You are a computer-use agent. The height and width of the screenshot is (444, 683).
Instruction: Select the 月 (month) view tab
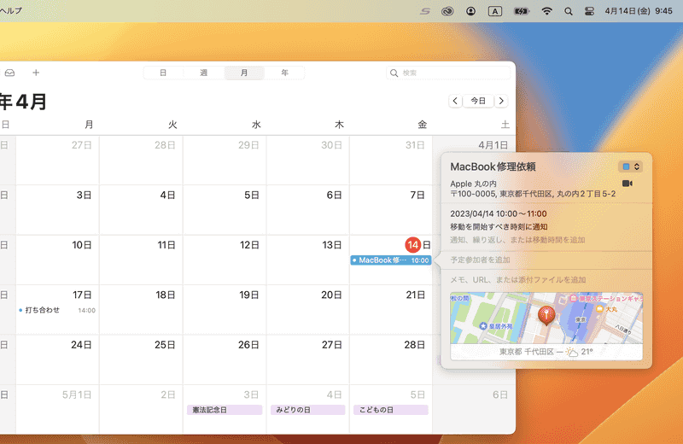244,73
